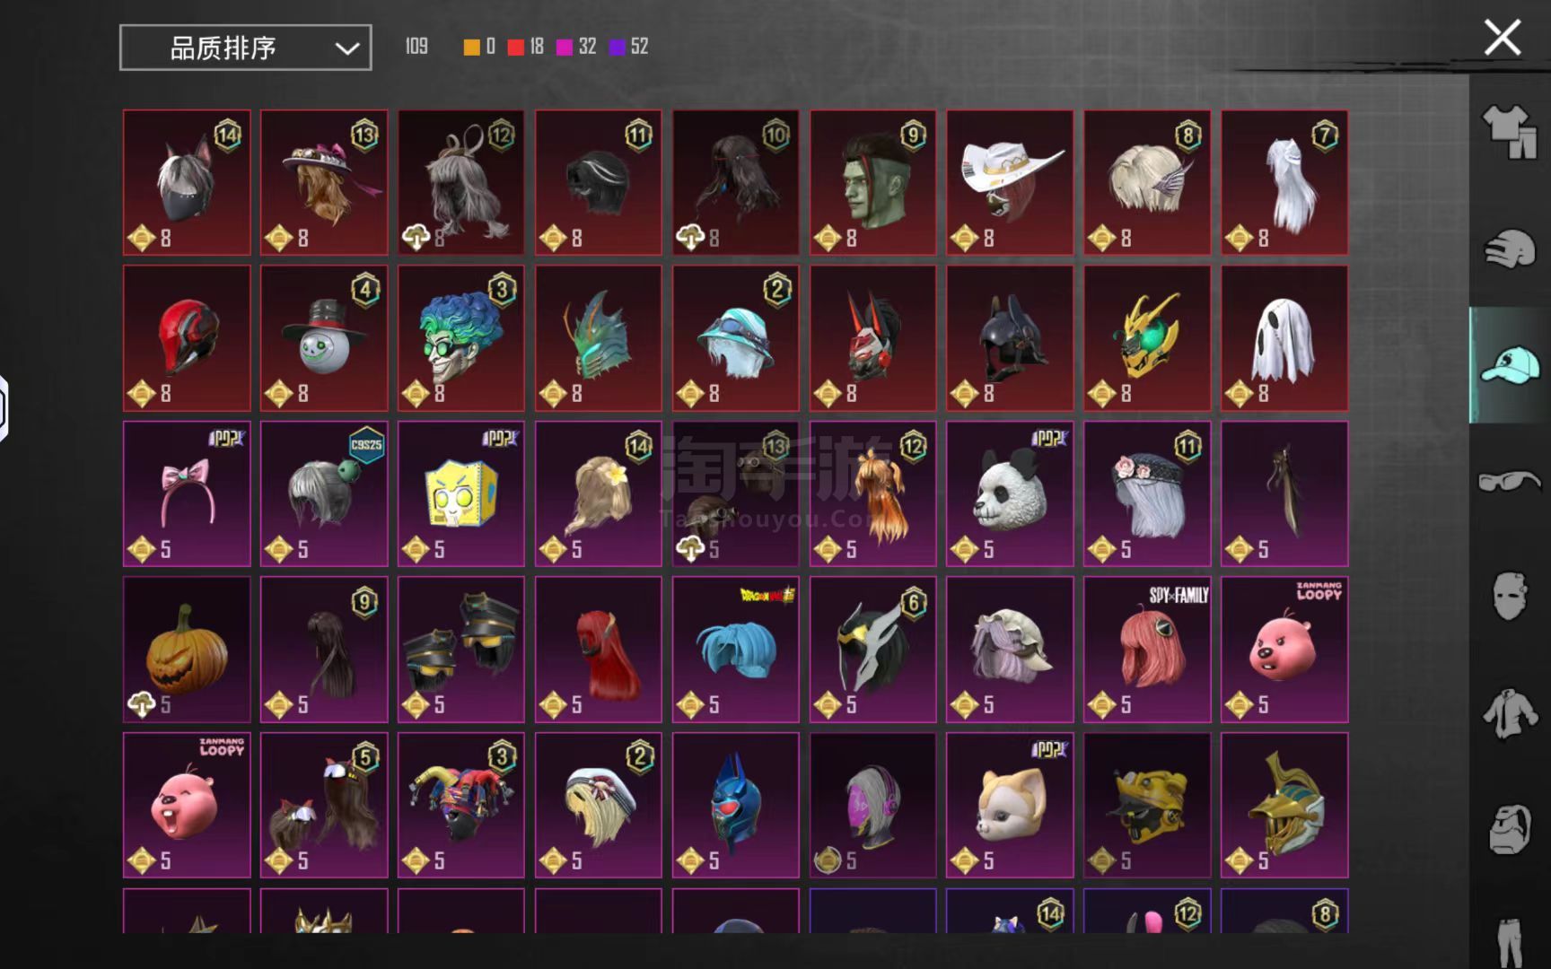The width and height of the screenshot is (1551, 969).
Task: Filter by pink quality count 32
Action: 576,47
